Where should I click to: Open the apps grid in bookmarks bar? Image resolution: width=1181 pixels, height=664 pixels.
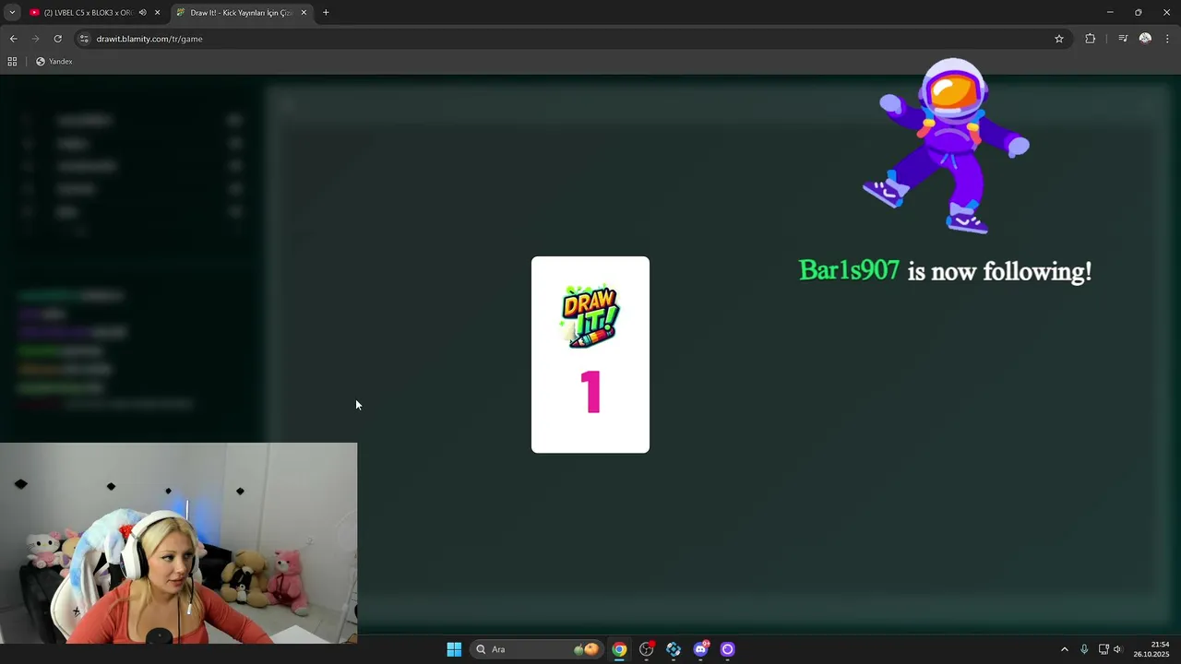pos(12,62)
